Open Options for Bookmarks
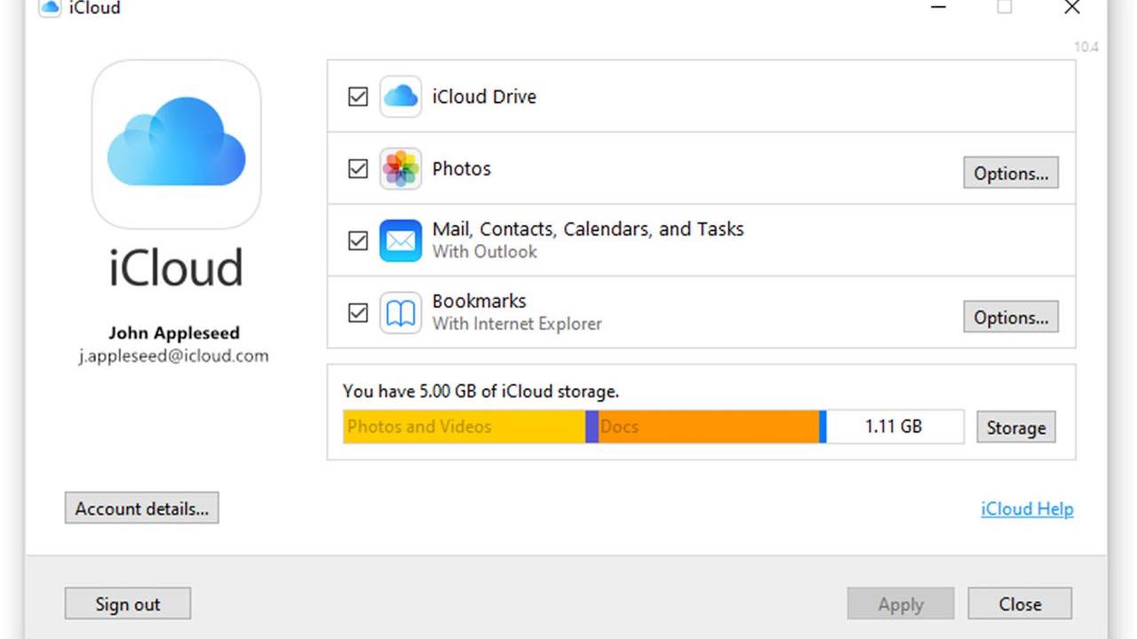 [x=1011, y=317]
